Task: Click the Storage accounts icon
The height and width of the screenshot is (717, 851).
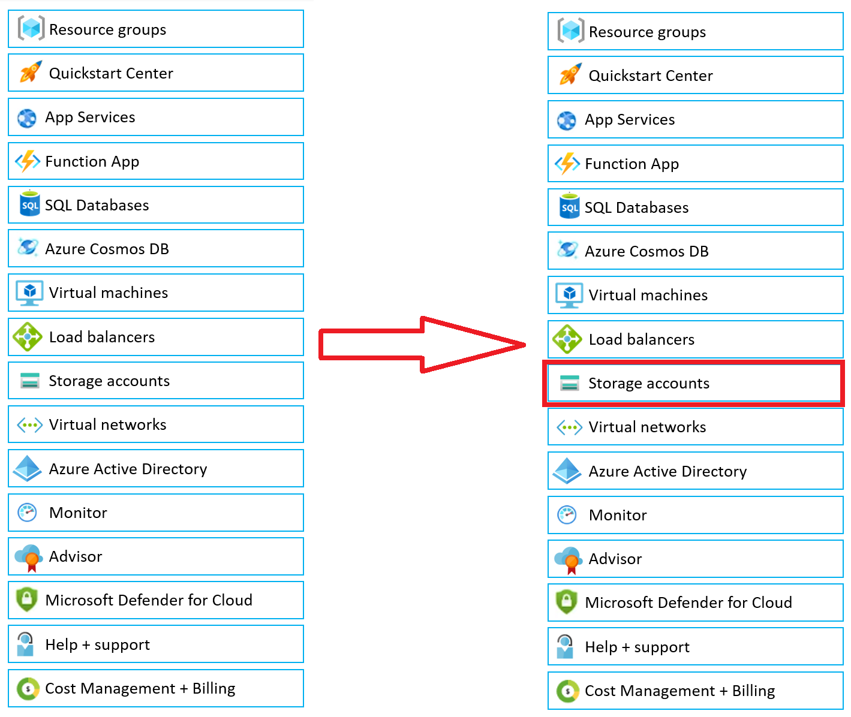Action: [29, 381]
